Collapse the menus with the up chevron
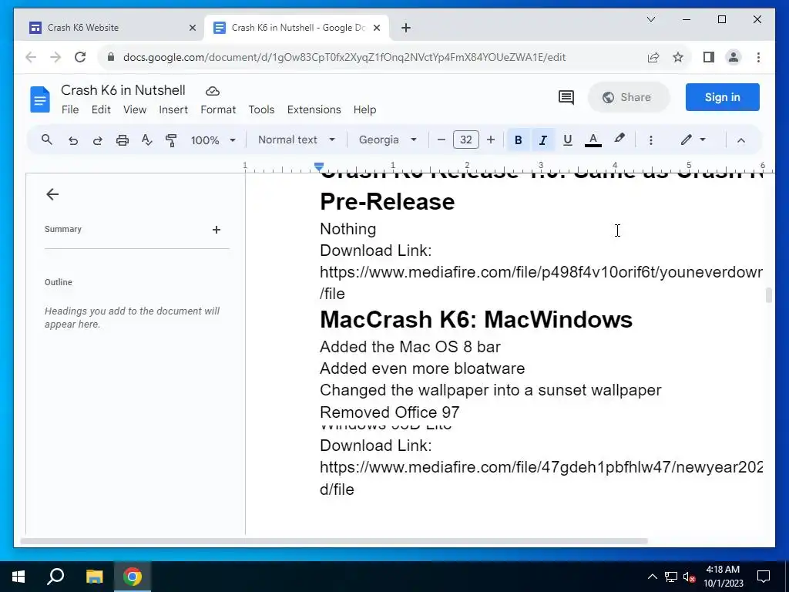This screenshot has width=789, height=592. (x=740, y=140)
